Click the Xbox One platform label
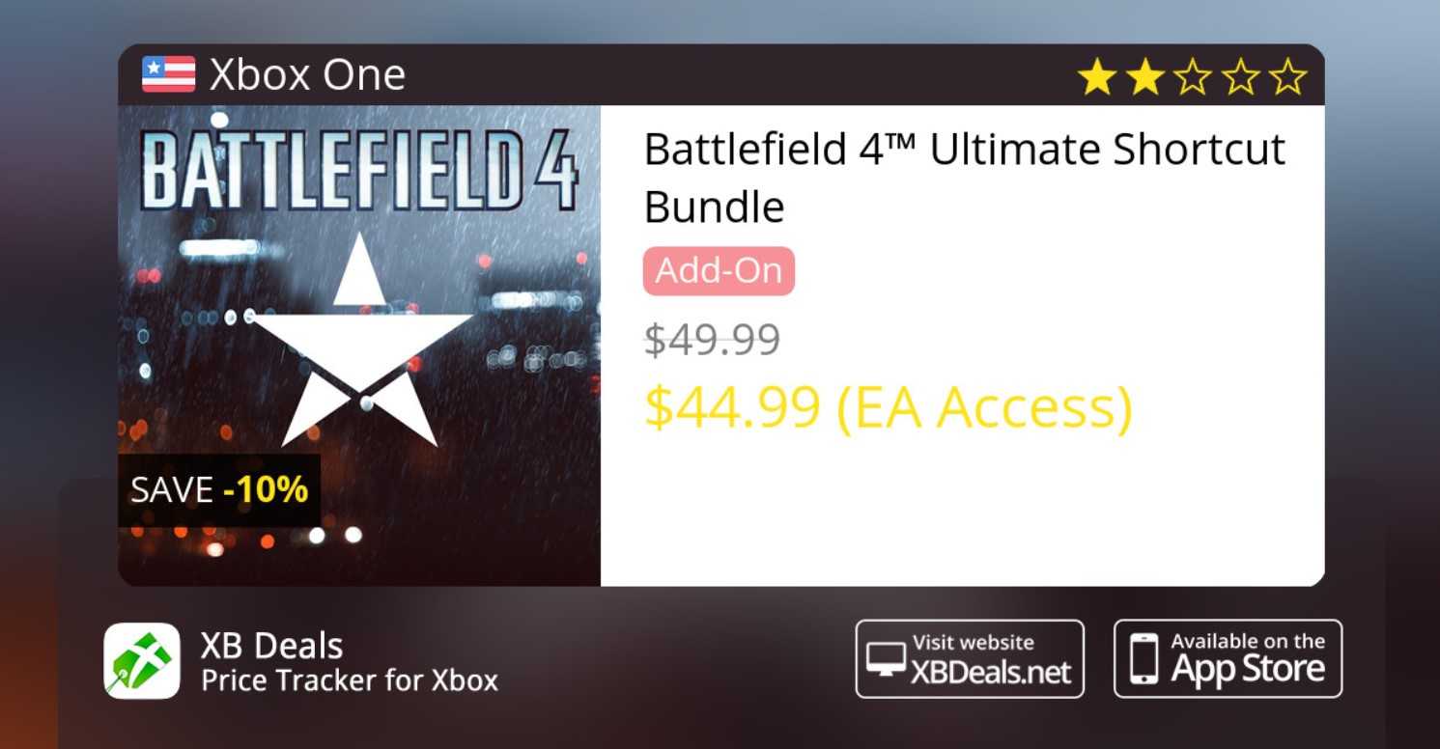The height and width of the screenshot is (749, 1440). pyautogui.click(x=307, y=75)
